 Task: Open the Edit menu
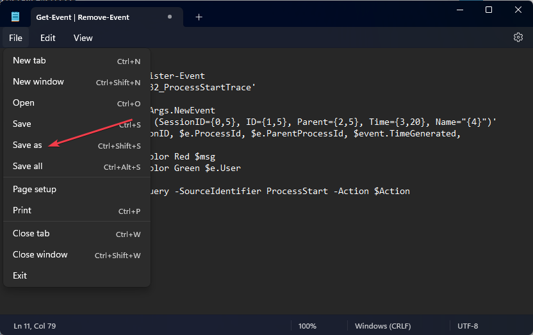[x=48, y=38]
